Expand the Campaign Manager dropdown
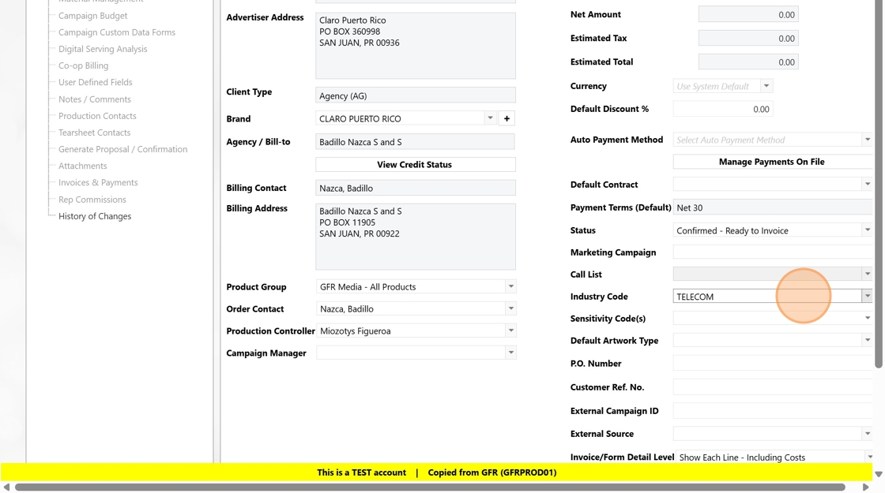 pos(510,352)
